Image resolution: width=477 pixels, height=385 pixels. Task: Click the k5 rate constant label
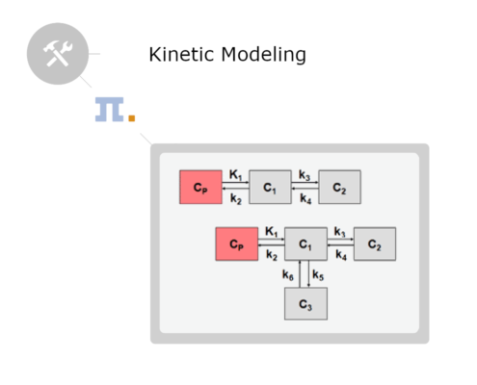(x=318, y=275)
